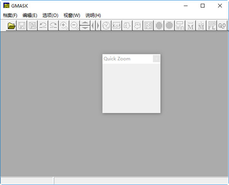The image size is (229, 185).
Task: Open the 编辑(E) menu
Action: point(30,15)
